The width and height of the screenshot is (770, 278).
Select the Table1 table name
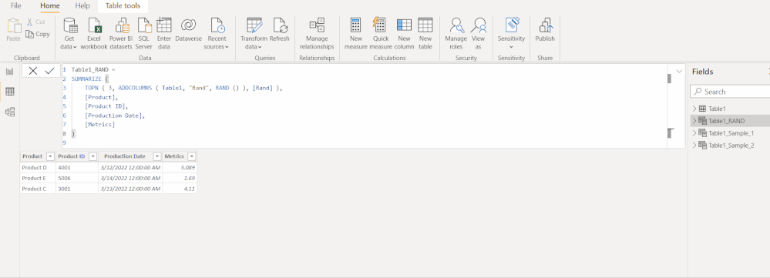717,109
